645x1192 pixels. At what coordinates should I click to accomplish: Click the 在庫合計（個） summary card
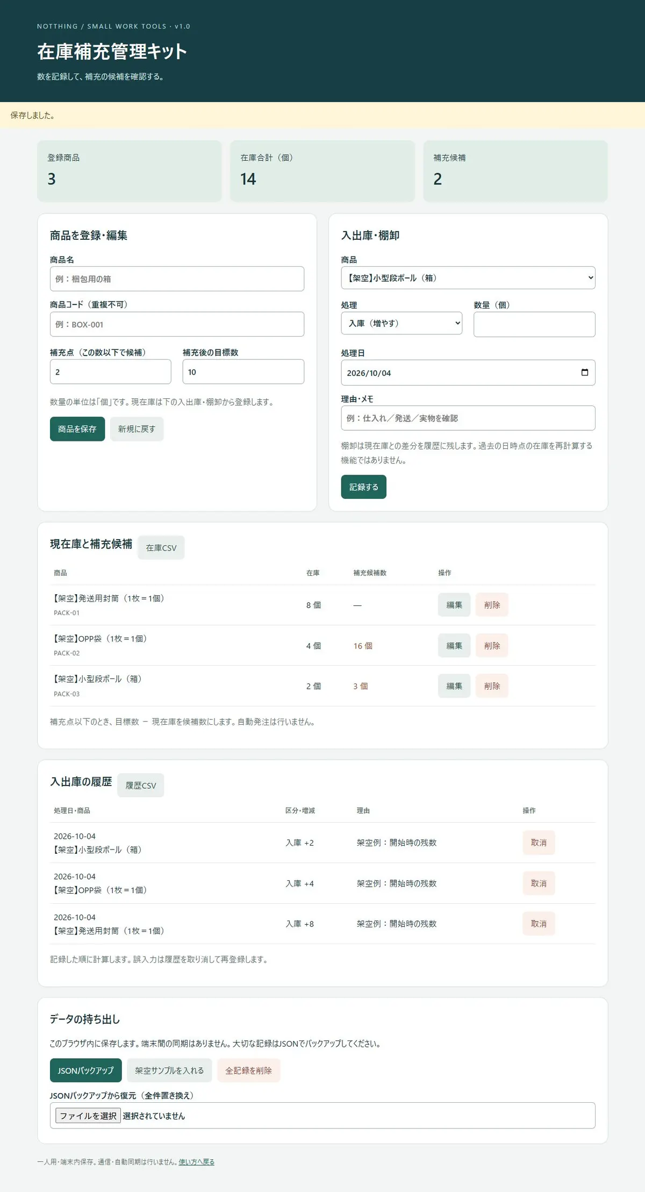[322, 171]
